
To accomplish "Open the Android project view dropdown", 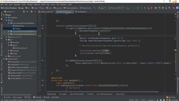I will click(x=10, y=12).
